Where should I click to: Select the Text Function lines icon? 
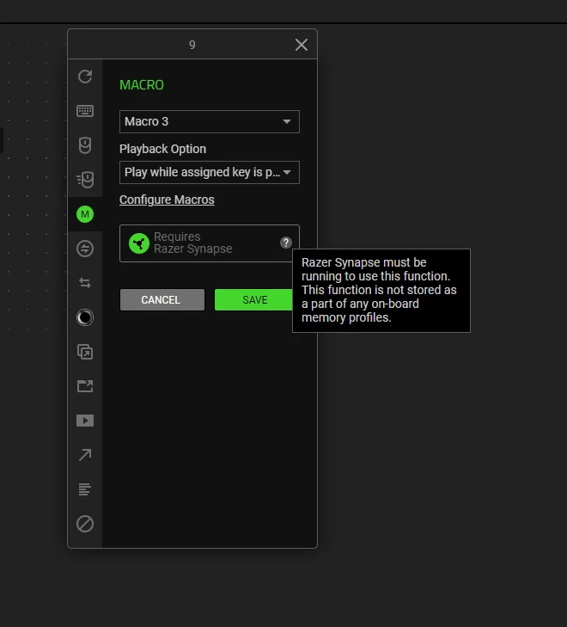[85, 489]
